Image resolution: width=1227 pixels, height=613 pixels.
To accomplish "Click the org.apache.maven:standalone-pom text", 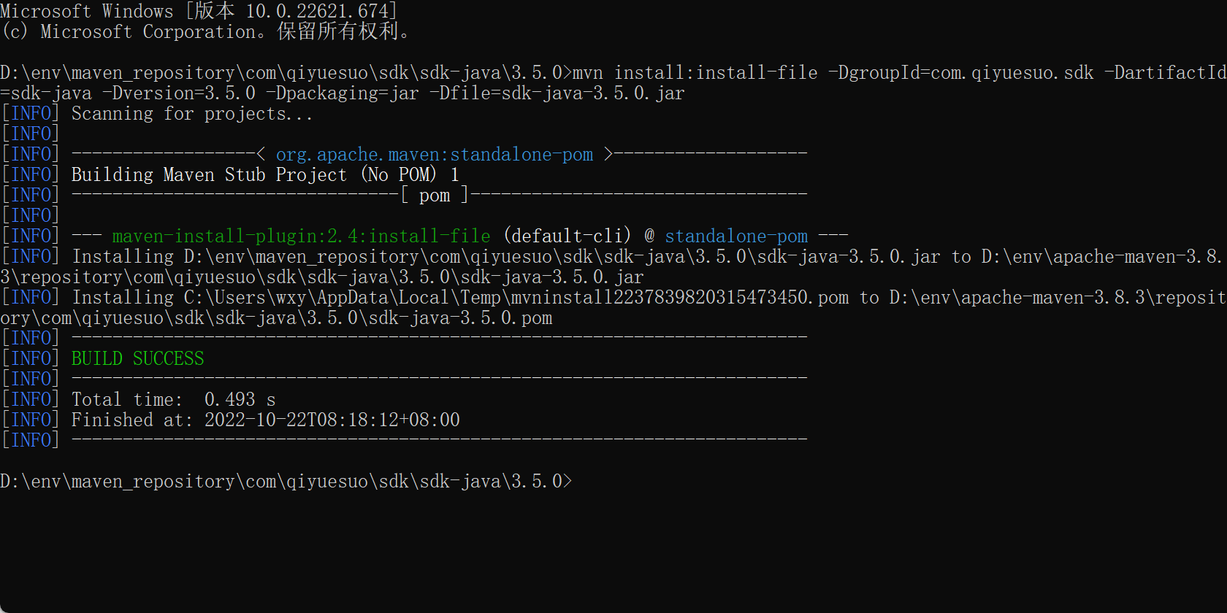I will tap(434, 154).
